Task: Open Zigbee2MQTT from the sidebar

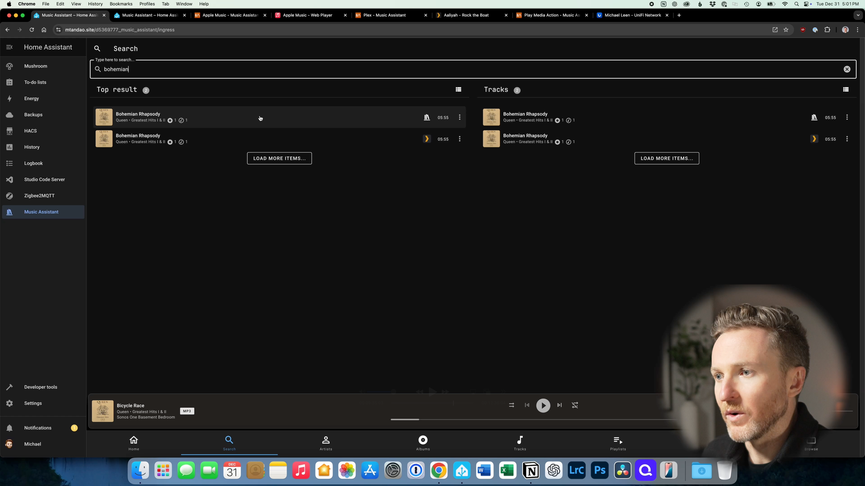Action: point(39,195)
